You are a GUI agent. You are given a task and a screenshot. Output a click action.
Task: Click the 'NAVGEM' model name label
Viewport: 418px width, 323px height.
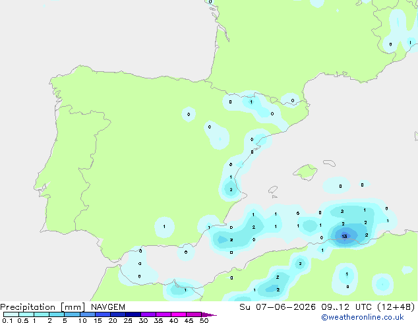(108, 307)
